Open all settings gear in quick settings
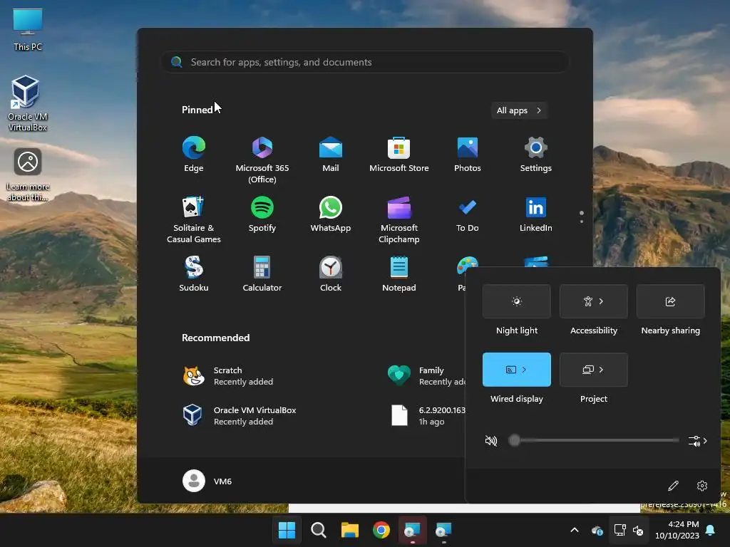730x547 pixels. [702, 486]
